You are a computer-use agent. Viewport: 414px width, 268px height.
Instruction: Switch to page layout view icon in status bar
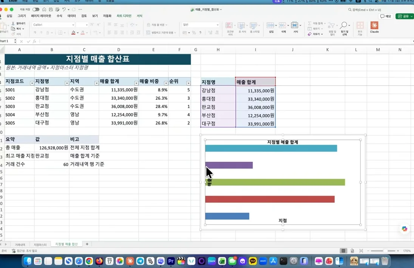352,251
